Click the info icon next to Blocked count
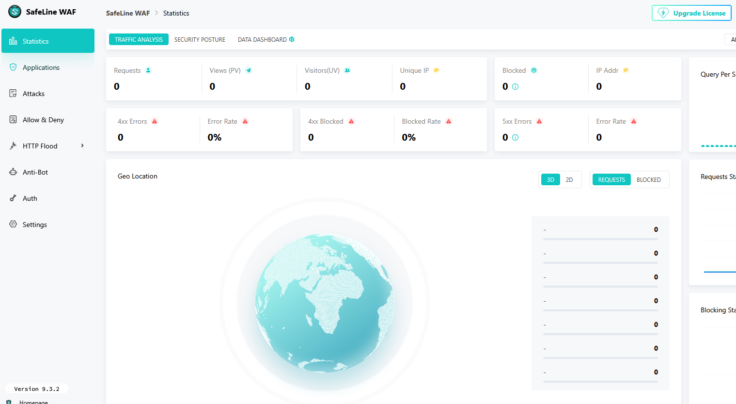736x404 pixels. click(x=515, y=87)
